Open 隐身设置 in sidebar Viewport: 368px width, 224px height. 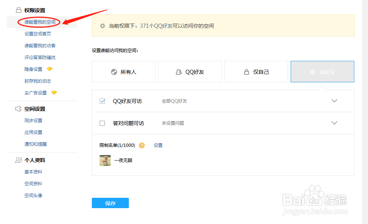(x=33, y=69)
